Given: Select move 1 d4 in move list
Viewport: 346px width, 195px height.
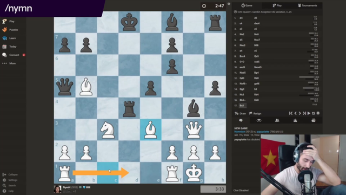Looking at the screenshot, I should pyautogui.click(x=241, y=18).
